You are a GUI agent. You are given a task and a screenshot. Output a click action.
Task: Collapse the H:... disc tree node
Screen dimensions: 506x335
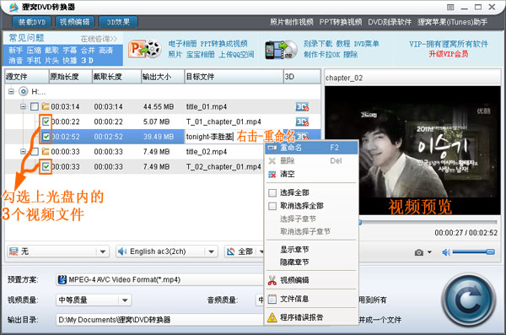tap(11, 91)
